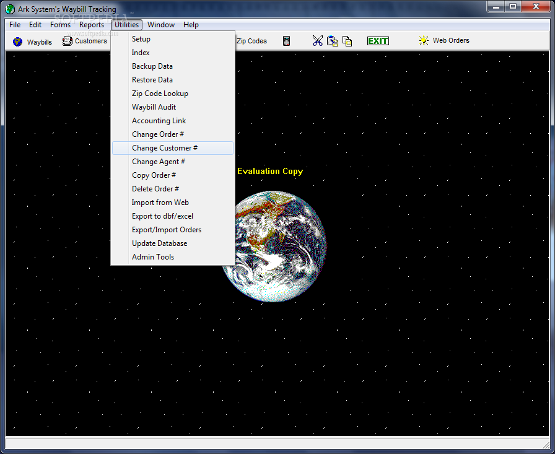Click the Waybills toolbar label
This screenshot has width=555, height=454.
pyautogui.click(x=39, y=42)
